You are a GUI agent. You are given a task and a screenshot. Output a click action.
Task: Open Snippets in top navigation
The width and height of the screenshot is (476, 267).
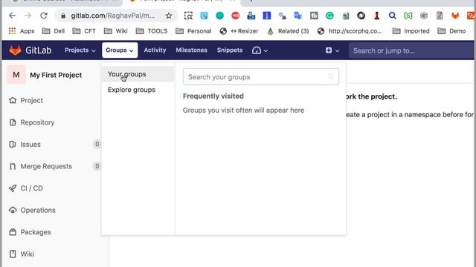(230, 50)
